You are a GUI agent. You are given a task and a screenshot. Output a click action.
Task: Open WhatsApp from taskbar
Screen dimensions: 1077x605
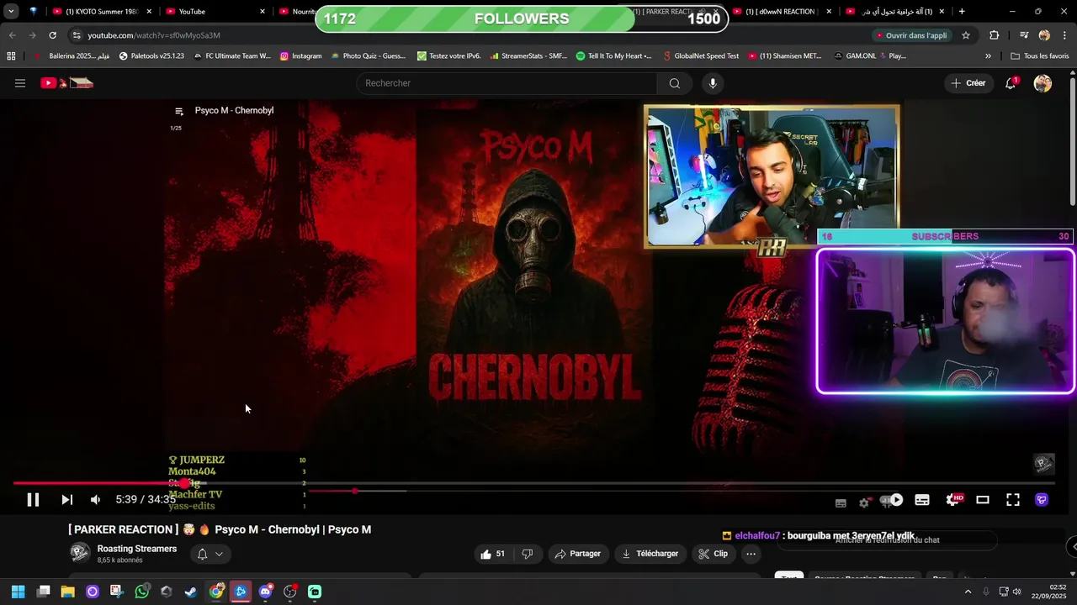point(141,592)
